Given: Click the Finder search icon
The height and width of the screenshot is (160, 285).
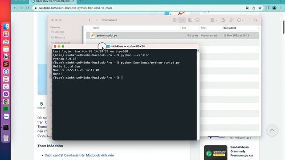Looking at the screenshot, I should point(256,20).
